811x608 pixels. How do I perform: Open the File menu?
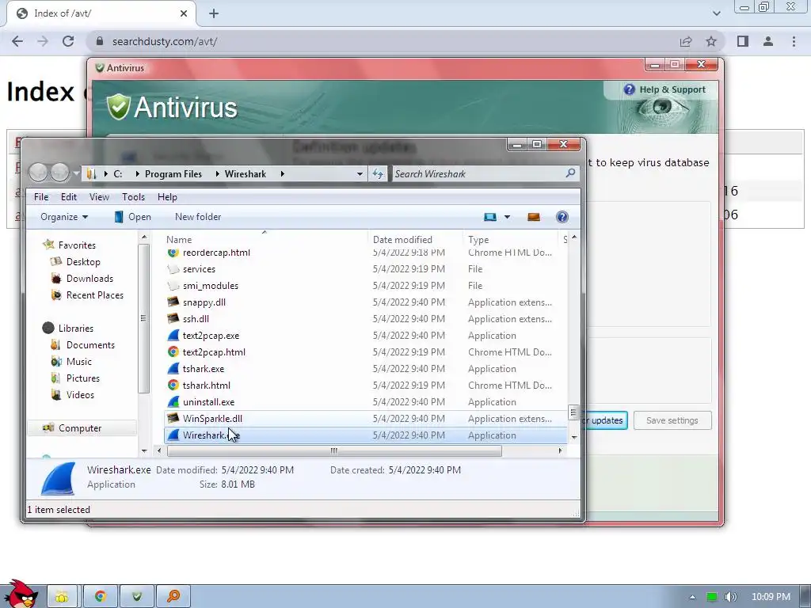41,197
